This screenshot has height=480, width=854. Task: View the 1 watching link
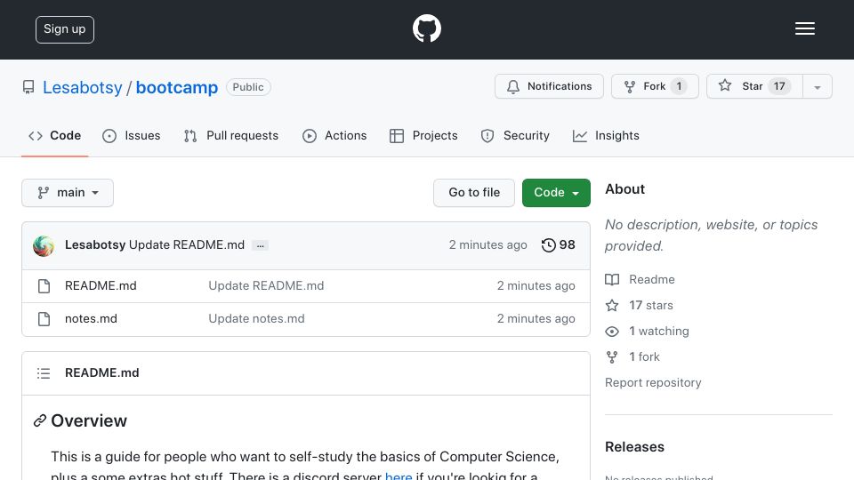647,331
